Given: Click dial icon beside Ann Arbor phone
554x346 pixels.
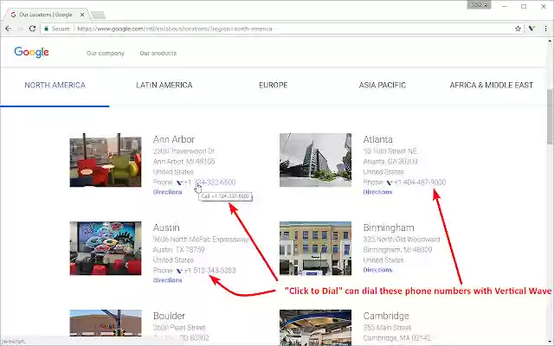Looking at the screenshot, I should [x=179, y=183].
